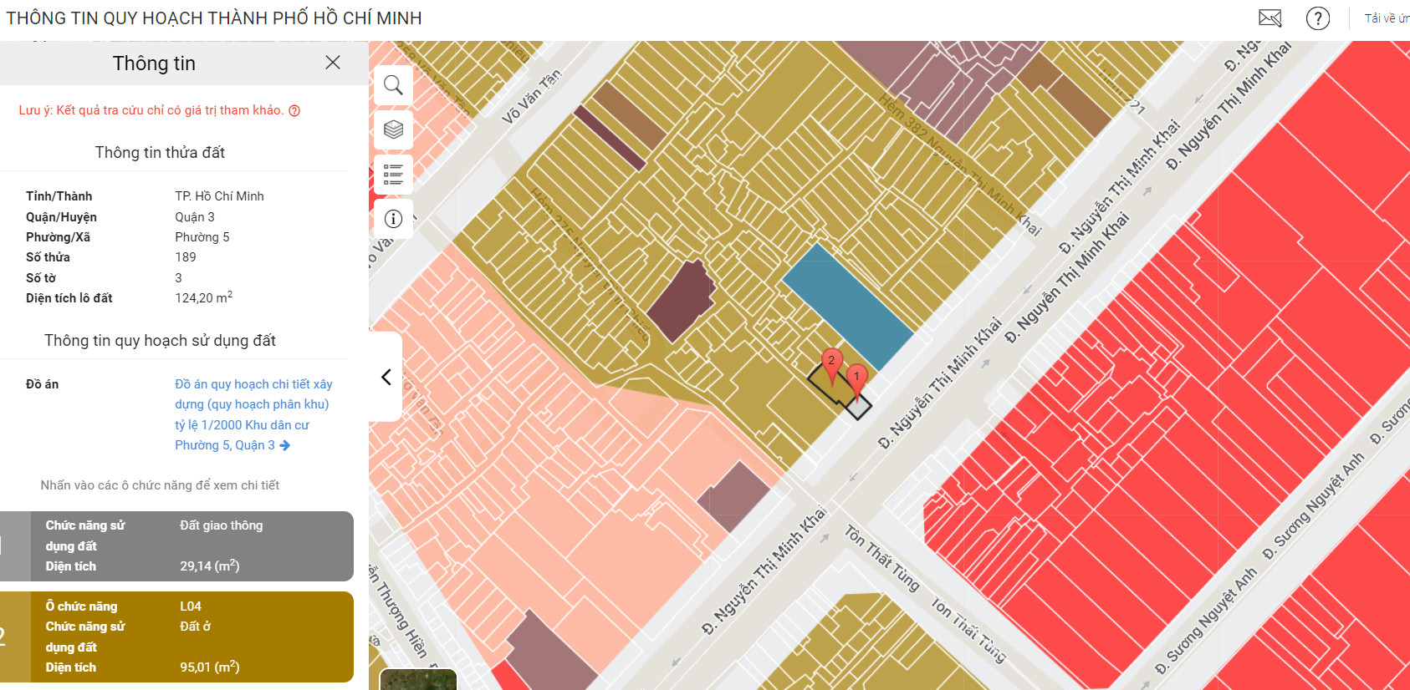
Task: Click map marker number 2
Action: coord(831,361)
